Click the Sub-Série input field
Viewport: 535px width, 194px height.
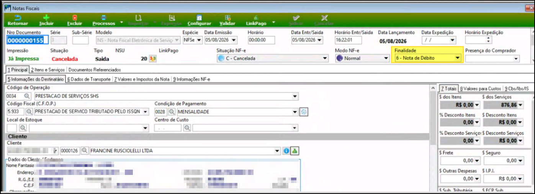pyautogui.click(x=80, y=40)
